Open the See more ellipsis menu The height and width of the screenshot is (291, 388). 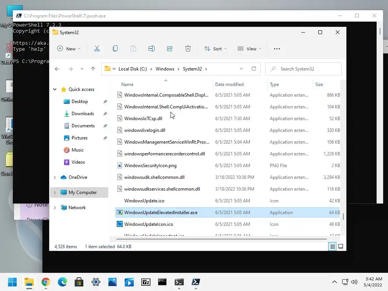[277, 49]
